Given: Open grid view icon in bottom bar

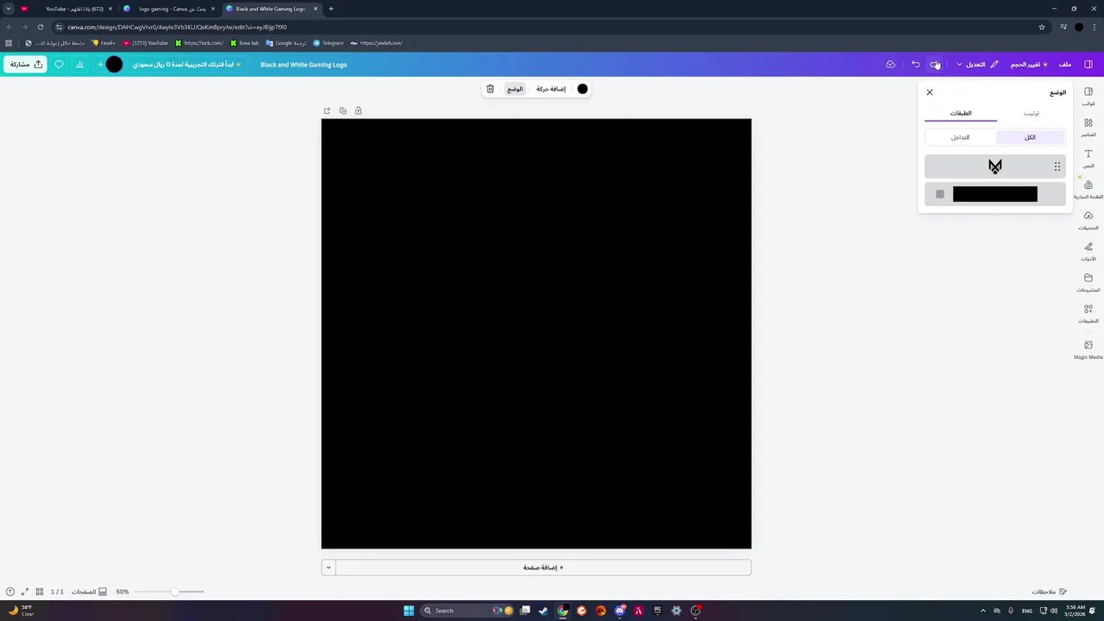Looking at the screenshot, I should pos(40,592).
